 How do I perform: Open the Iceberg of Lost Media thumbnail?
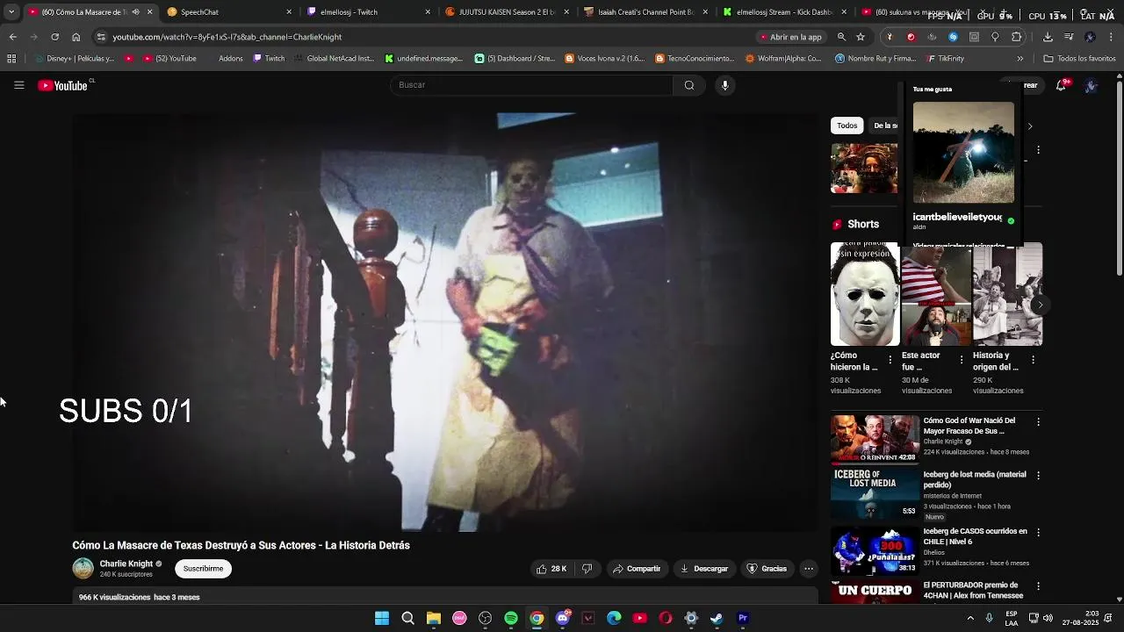[875, 492]
